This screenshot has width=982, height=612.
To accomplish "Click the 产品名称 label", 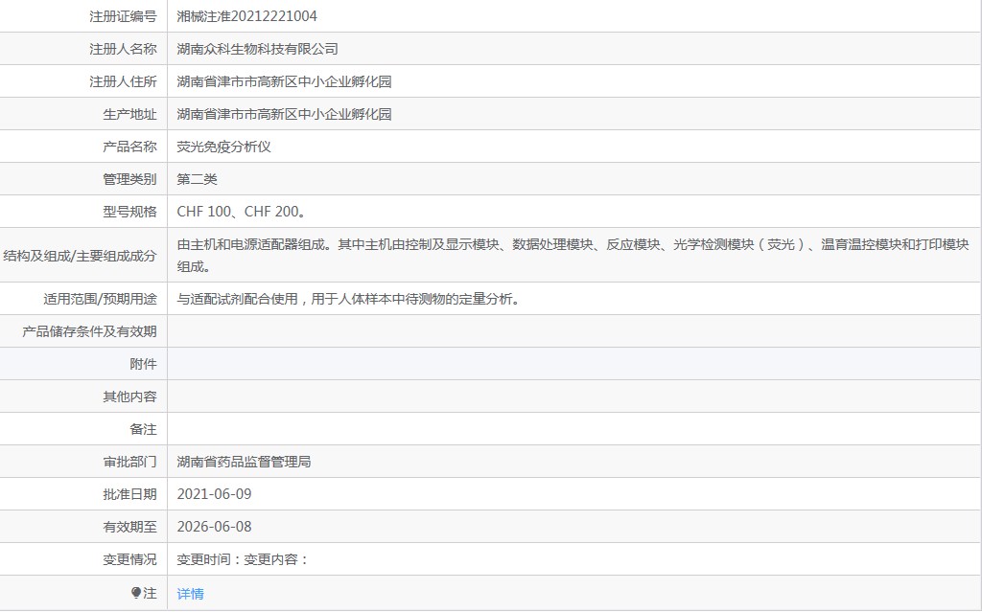I will point(129,147).
